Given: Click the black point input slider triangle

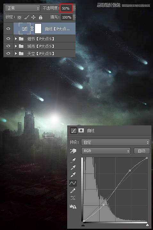Looking at the screenshot, I should (x=83, y=225).
